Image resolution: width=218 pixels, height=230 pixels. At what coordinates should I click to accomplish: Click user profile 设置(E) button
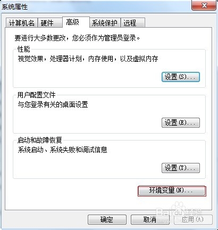pyautogui.click(x=181, y=122)
